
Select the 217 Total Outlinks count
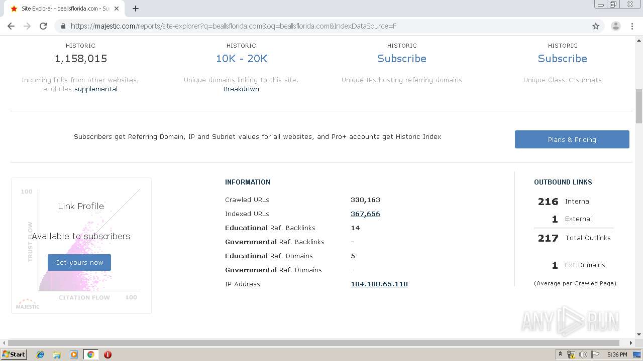[x=548, y=238]
